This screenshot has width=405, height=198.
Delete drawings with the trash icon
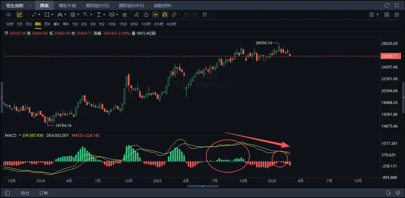click(x=205, y=15)
